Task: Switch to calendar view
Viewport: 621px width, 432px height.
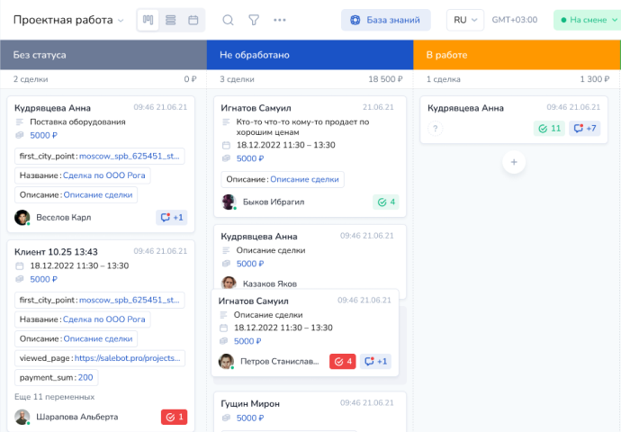Action: (193, 20)
